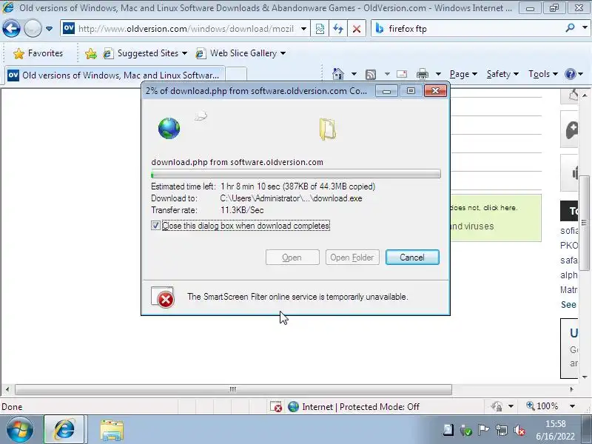Click the horizontal scrollbar thumb
Viewport: 592px width, 444px height.
click(x=233, y=389)
